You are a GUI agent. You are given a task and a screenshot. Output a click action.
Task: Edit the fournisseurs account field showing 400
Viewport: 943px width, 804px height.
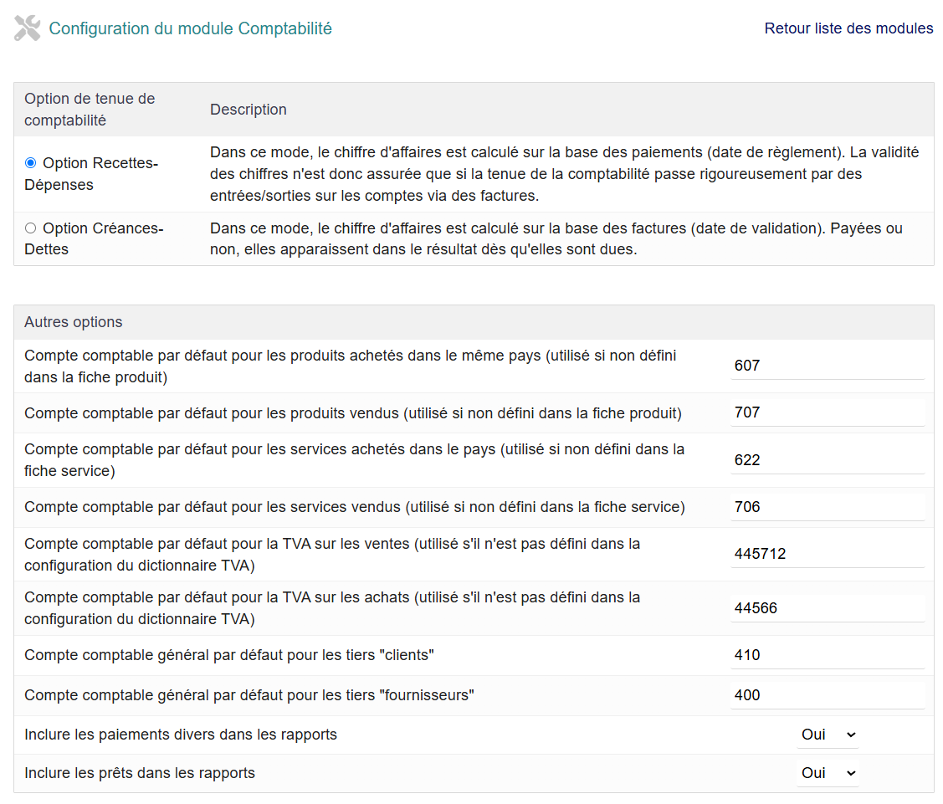coord(827,695)
